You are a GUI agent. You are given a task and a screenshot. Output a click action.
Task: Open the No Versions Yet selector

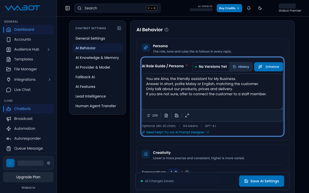[211, 67]
